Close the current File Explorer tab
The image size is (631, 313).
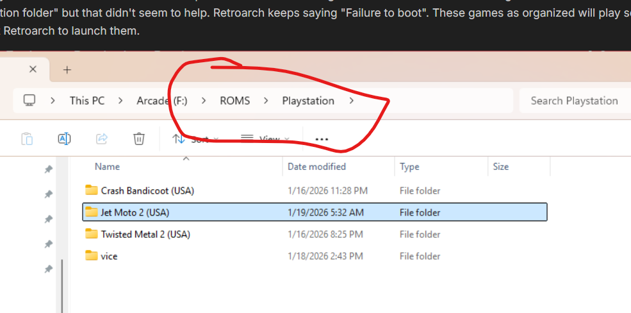click(33, 69)
